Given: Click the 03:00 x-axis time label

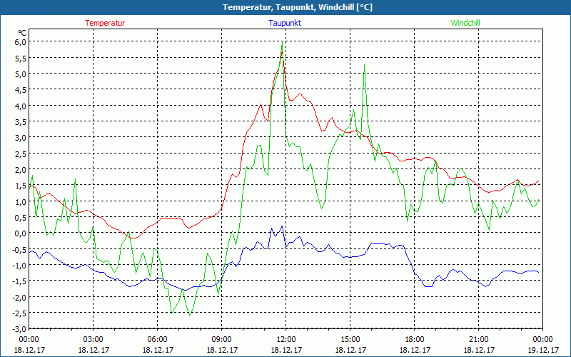Looking at the screenshot, I should pyautogui.click(x=94, y=339).
